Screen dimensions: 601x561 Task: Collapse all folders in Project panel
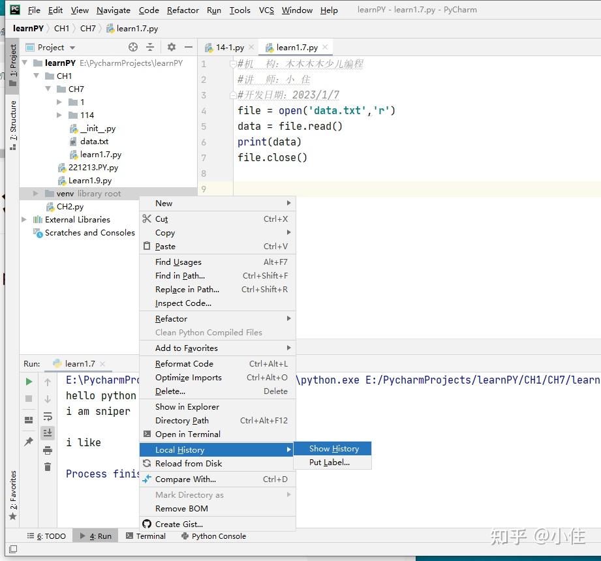(x=150, y=46)
